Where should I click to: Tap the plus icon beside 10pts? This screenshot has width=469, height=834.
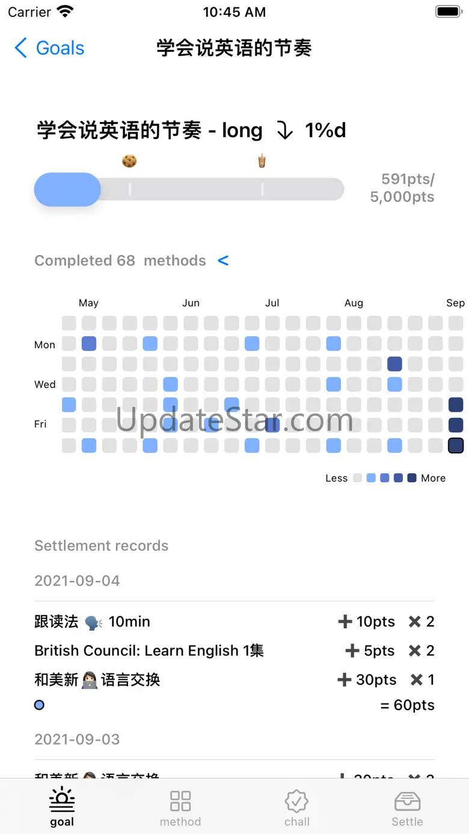[345, 621]
